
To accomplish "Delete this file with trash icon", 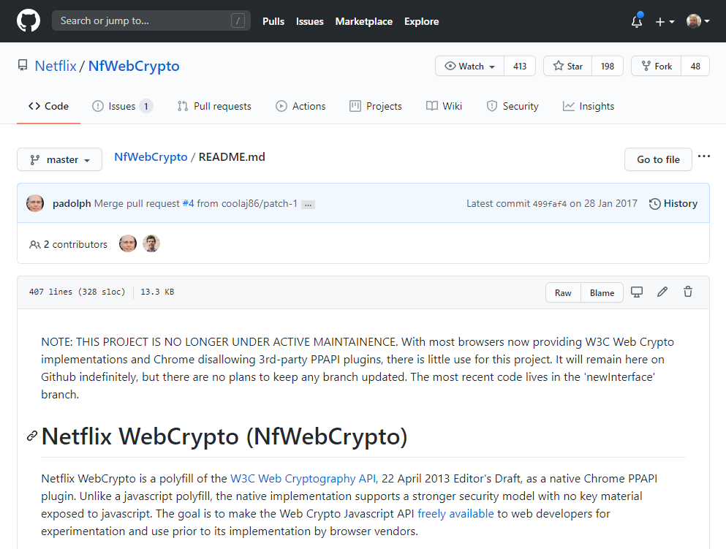I will pyautogui.click(x=688, y=292).
